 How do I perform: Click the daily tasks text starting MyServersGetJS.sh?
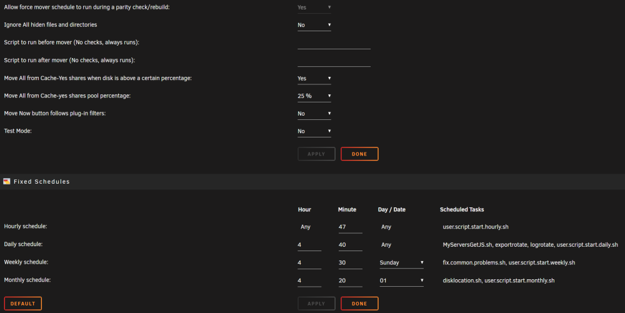click(530, 245)
